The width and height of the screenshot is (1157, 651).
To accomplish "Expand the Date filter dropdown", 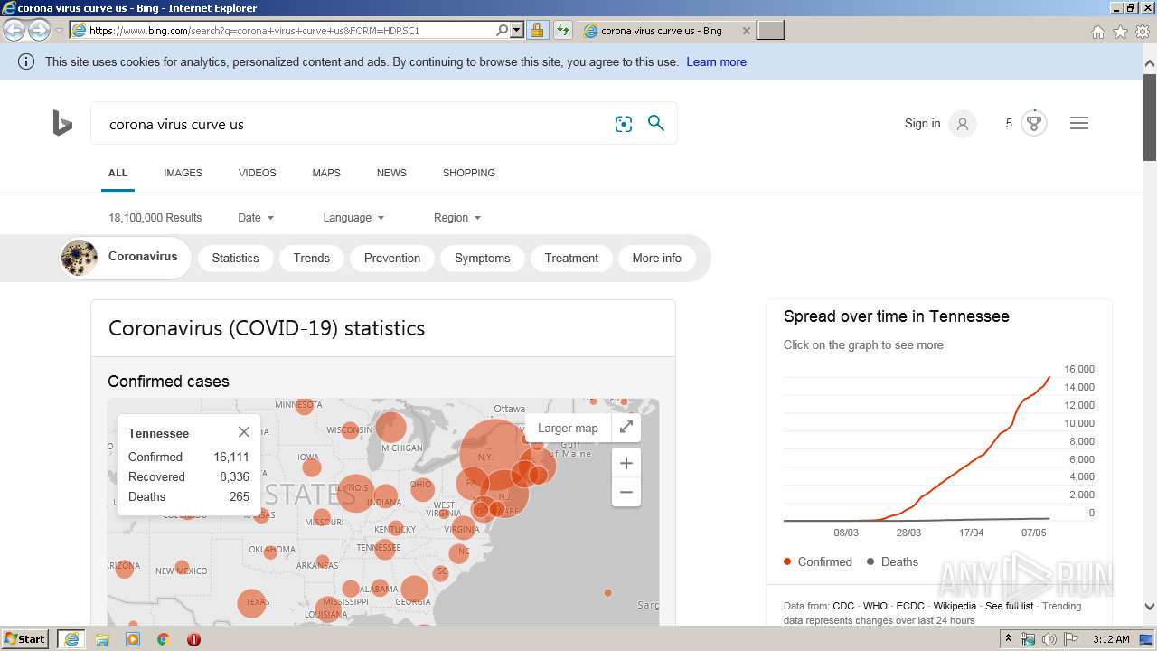I will tap(256, 217).
